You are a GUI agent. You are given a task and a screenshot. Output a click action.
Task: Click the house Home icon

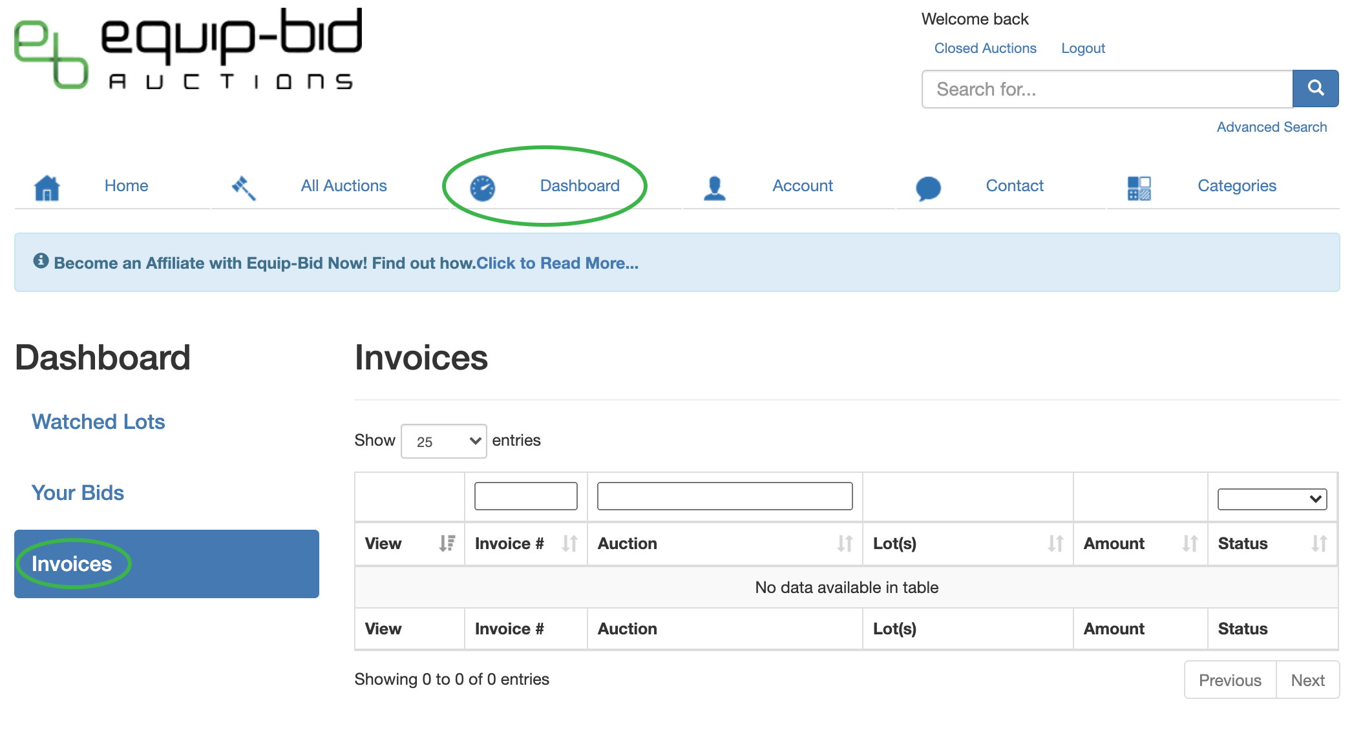pos(47,188)
